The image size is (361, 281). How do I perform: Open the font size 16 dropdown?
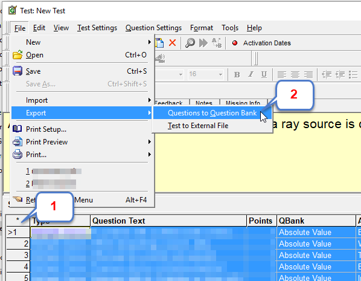[220, 74]
